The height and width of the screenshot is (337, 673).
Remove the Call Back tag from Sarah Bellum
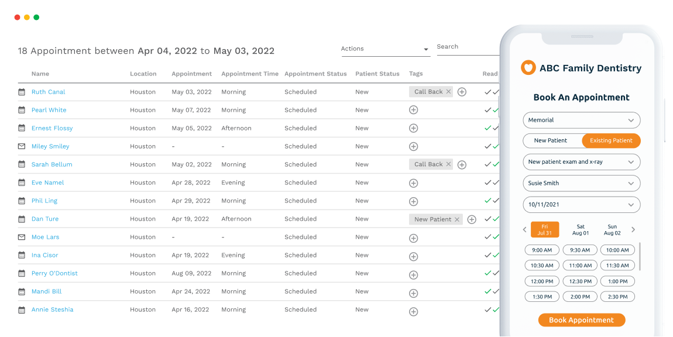447,164
